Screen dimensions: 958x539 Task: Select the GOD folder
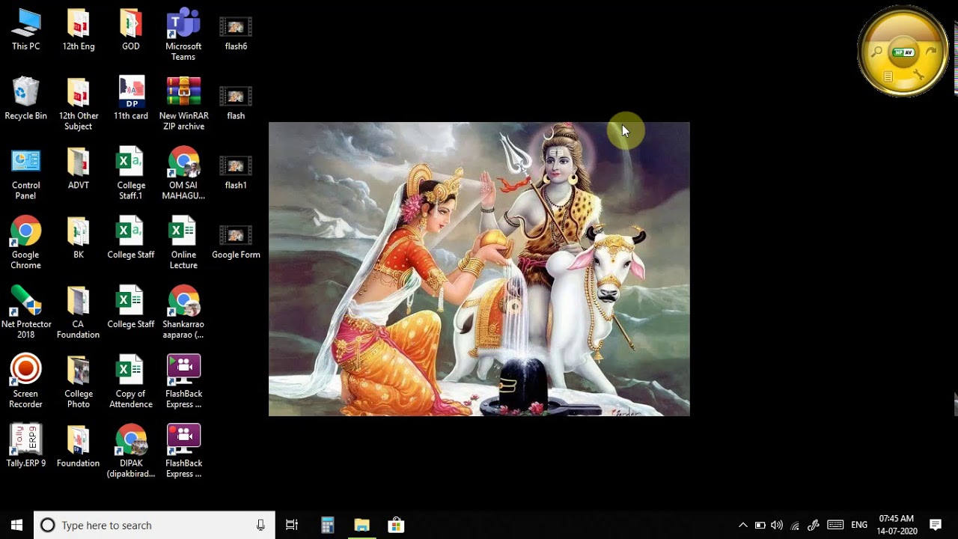[130, 30]
